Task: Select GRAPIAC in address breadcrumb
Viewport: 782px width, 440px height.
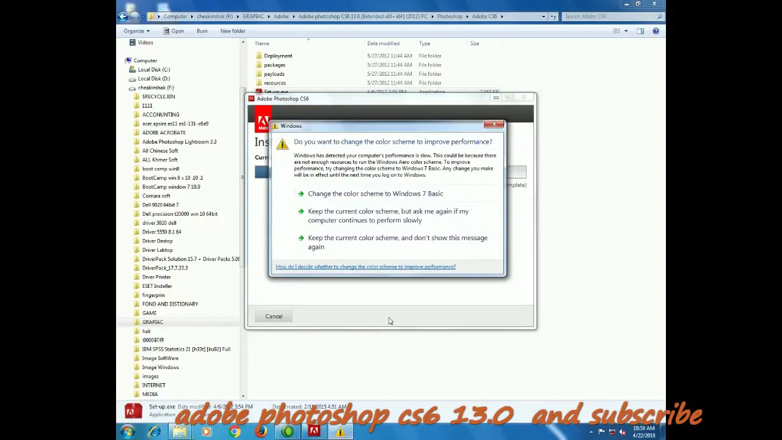Action: pyautogui.click(x=253, y=16)
